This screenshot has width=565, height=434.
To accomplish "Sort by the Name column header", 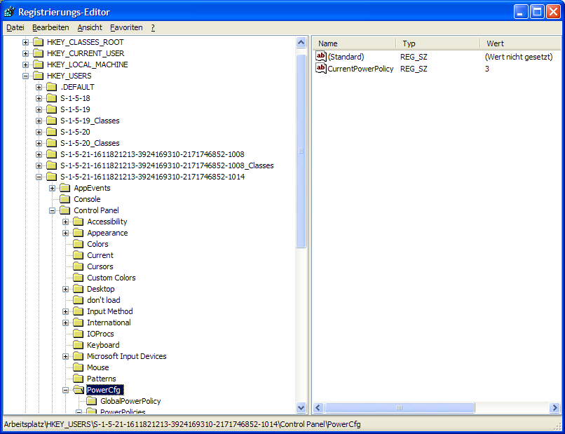I will (x=354, y=43).
